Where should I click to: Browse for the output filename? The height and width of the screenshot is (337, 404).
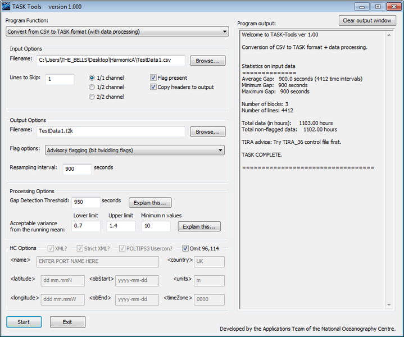click(x=207, y=131)
